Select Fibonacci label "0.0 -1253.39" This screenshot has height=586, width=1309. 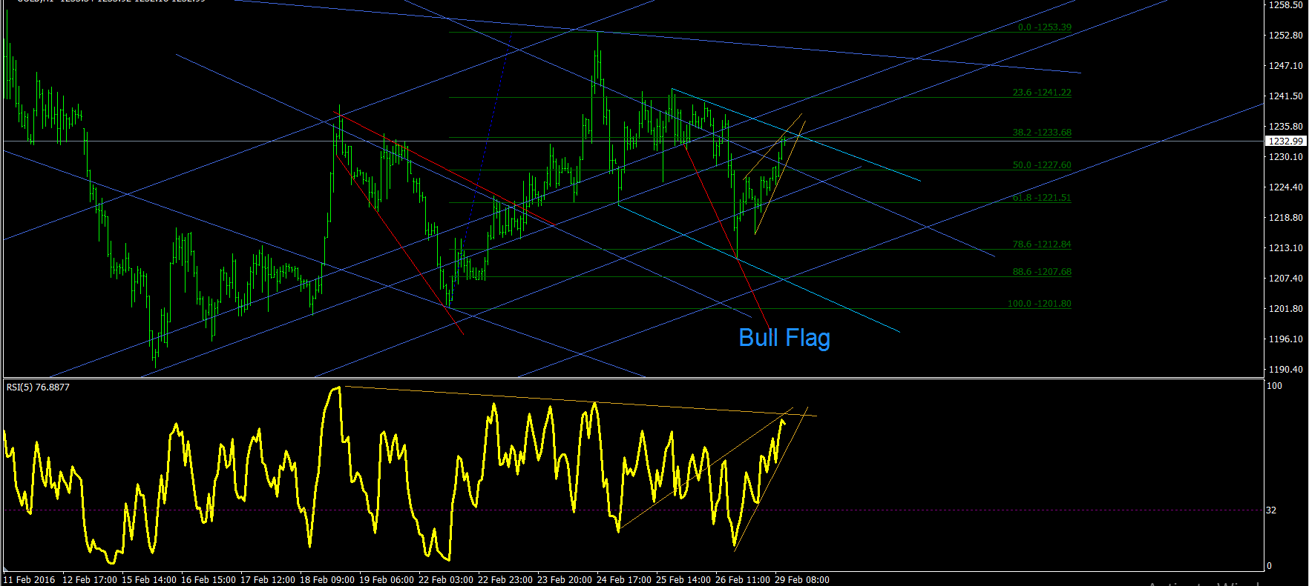pos(1045,27)
